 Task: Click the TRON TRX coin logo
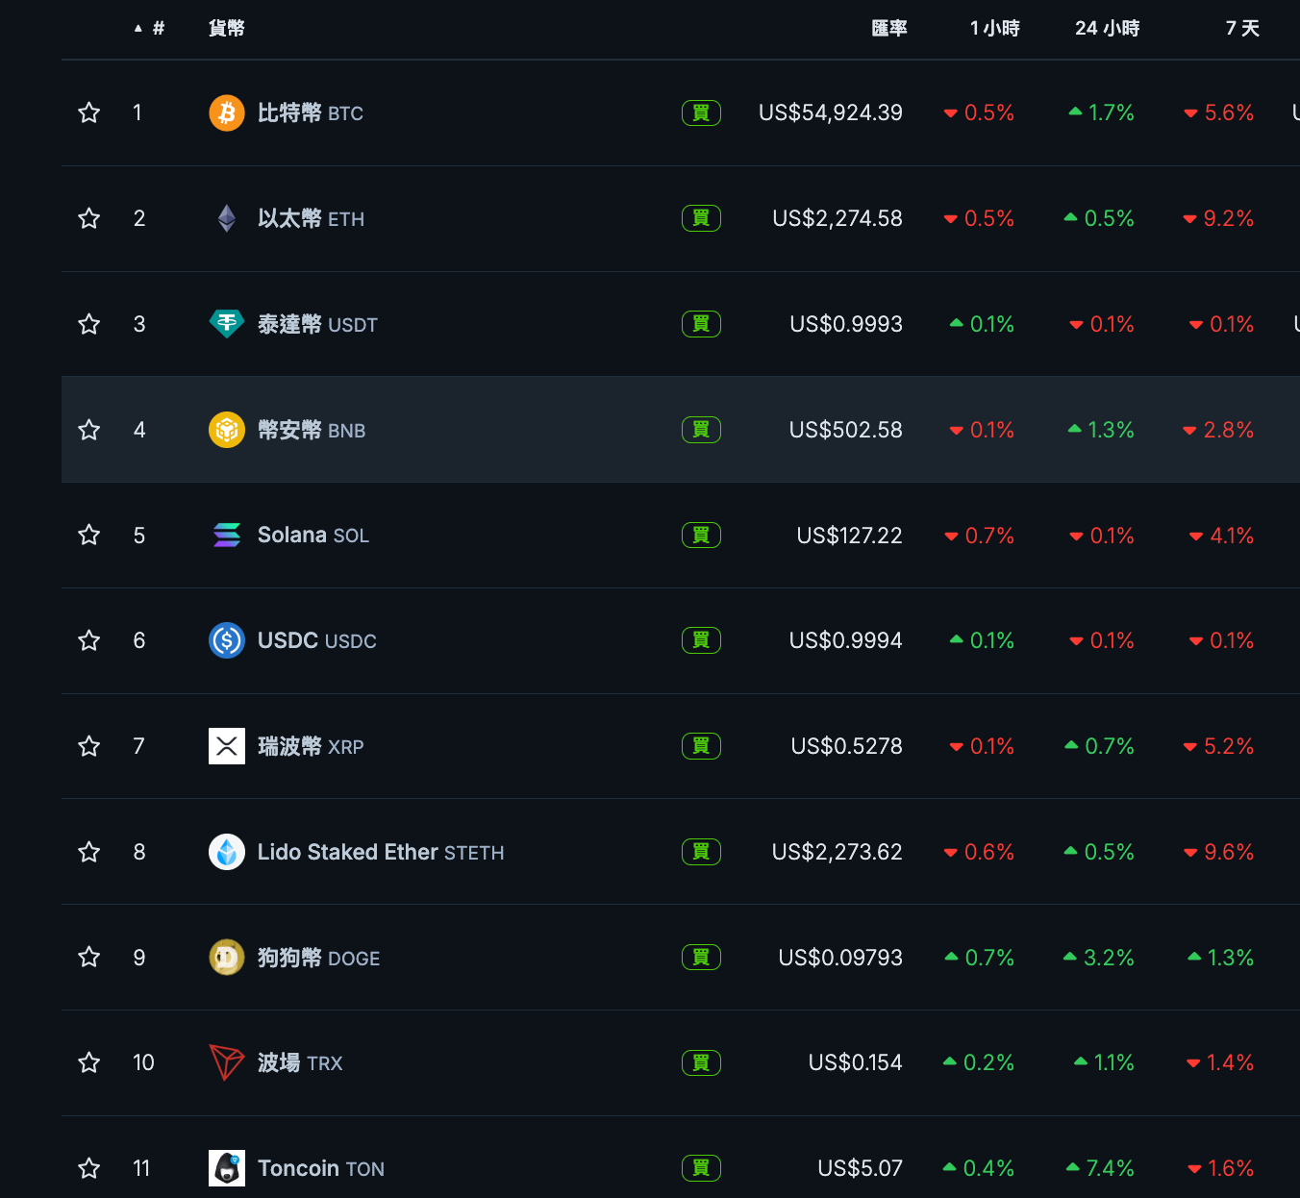[227, 1062]
